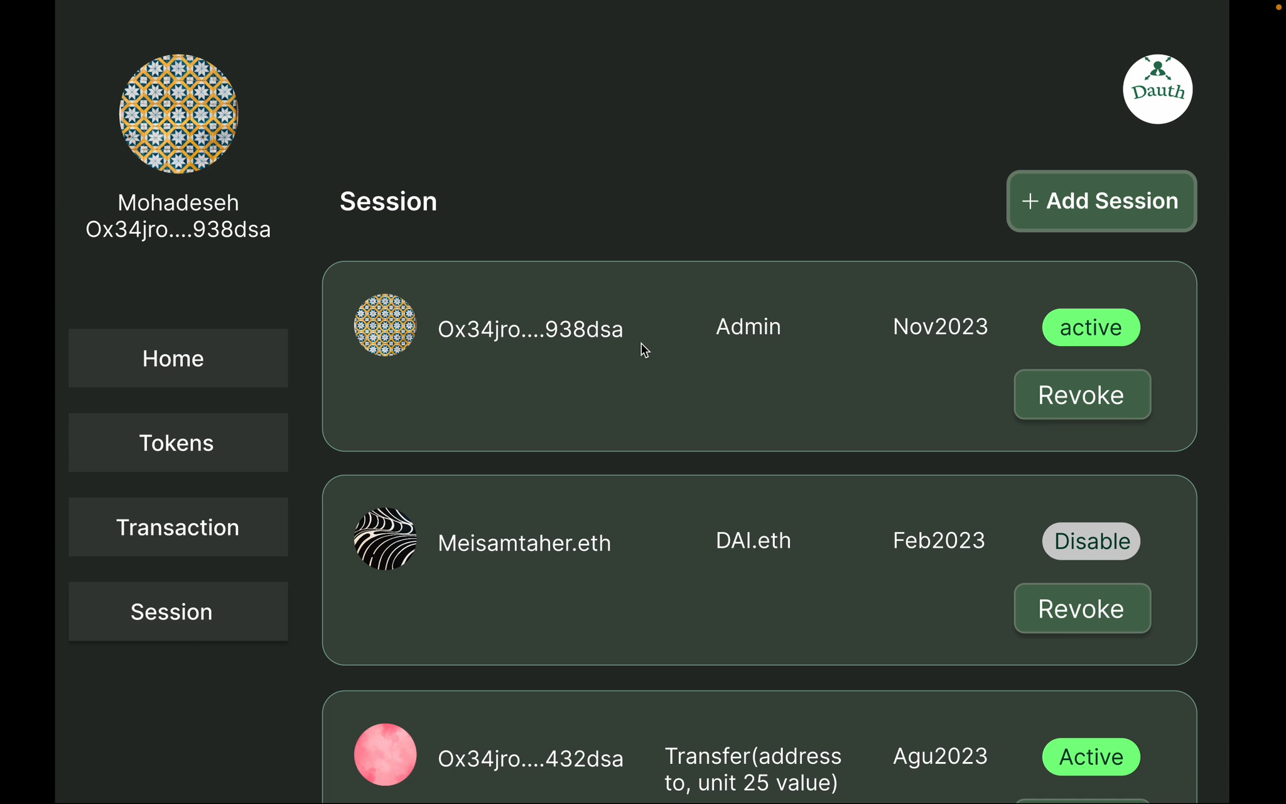Toggle the grey 'Disable' status badge

click(x=1091, y=541)
